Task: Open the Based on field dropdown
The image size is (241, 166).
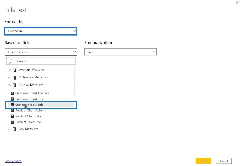Action: coord(41,52)
